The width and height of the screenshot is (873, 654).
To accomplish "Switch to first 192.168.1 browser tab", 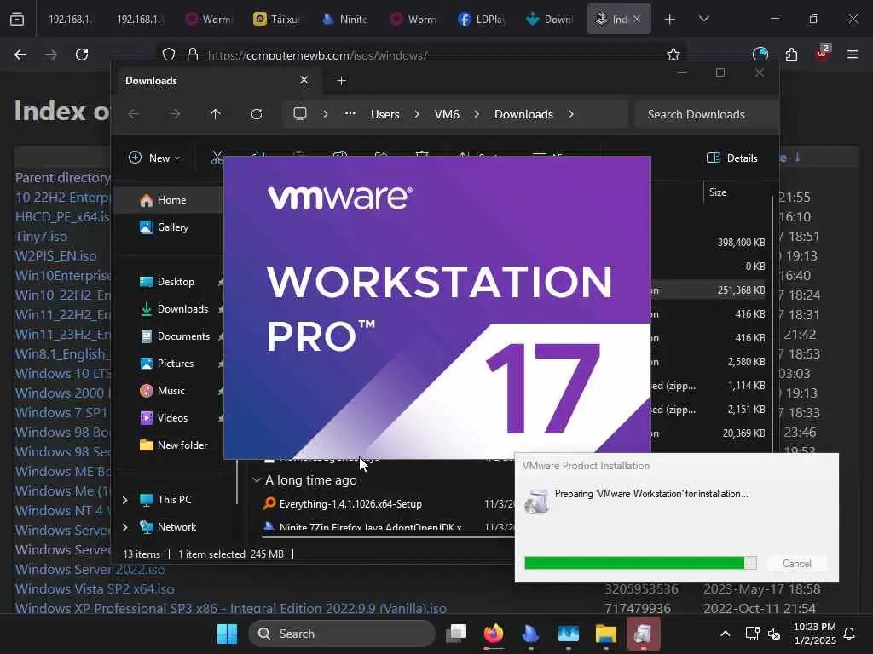I will coord(70,19).
